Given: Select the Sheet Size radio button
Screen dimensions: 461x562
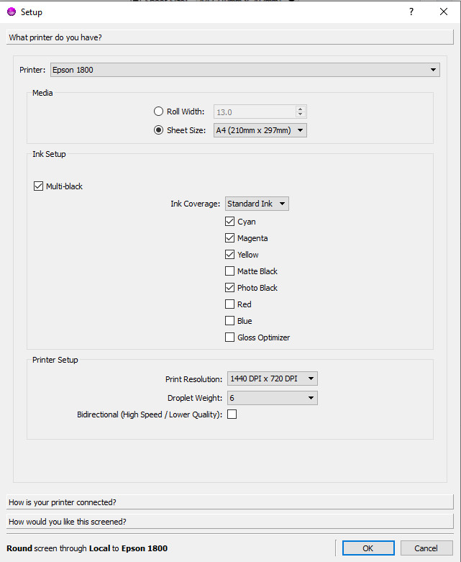Looking at the screenshot, I should tap(159, 130).
